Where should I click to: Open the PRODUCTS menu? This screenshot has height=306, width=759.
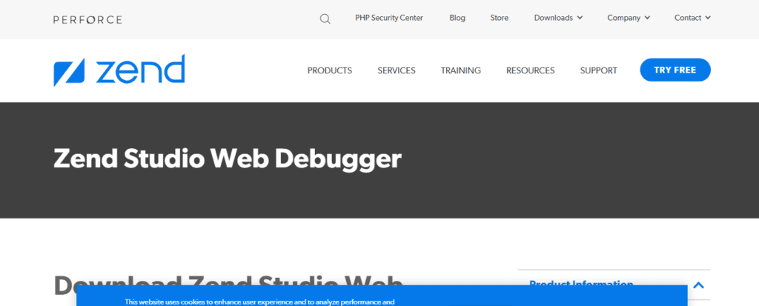(x=330, y=70)
